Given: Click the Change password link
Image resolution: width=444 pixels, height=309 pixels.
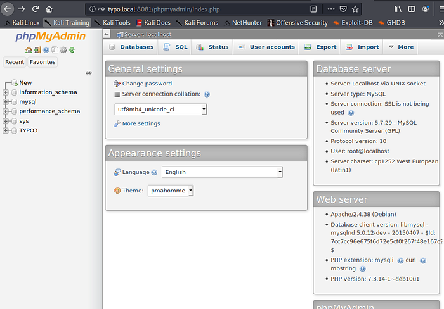Looking at the screenshot, I should (147, 84).
